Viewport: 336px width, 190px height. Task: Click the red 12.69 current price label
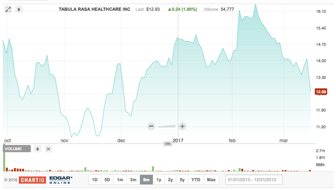[321, 92]
